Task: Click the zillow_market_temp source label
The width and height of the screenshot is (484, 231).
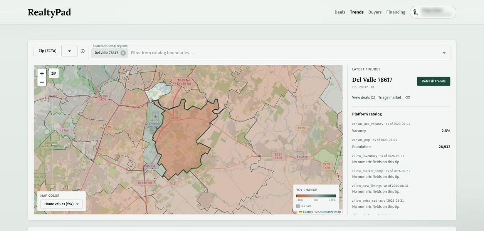Action: 368,171
